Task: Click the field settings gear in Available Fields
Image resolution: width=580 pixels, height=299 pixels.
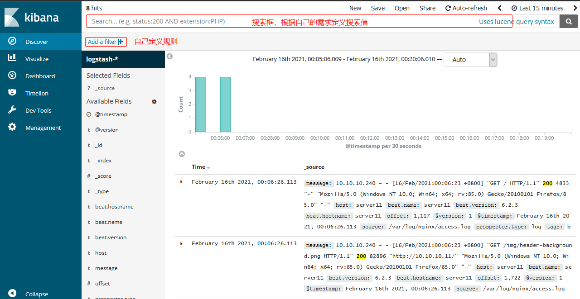Action: tap(154, 101)
